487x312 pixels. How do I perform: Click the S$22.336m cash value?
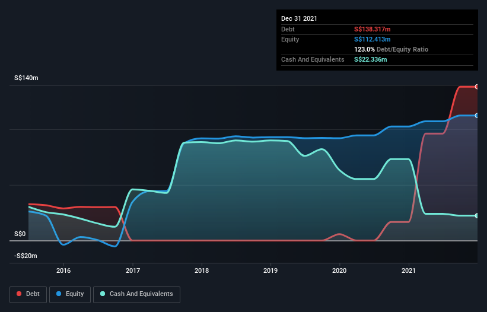tap(371, 59)
